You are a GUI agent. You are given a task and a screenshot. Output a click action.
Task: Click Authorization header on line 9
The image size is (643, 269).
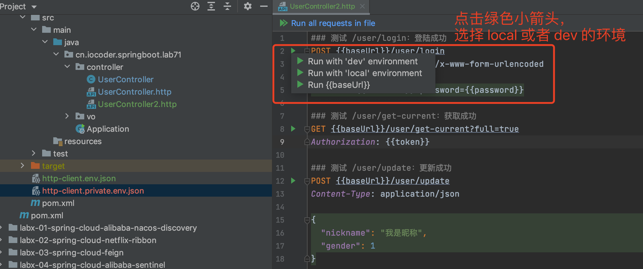click(x=343, y=142)
